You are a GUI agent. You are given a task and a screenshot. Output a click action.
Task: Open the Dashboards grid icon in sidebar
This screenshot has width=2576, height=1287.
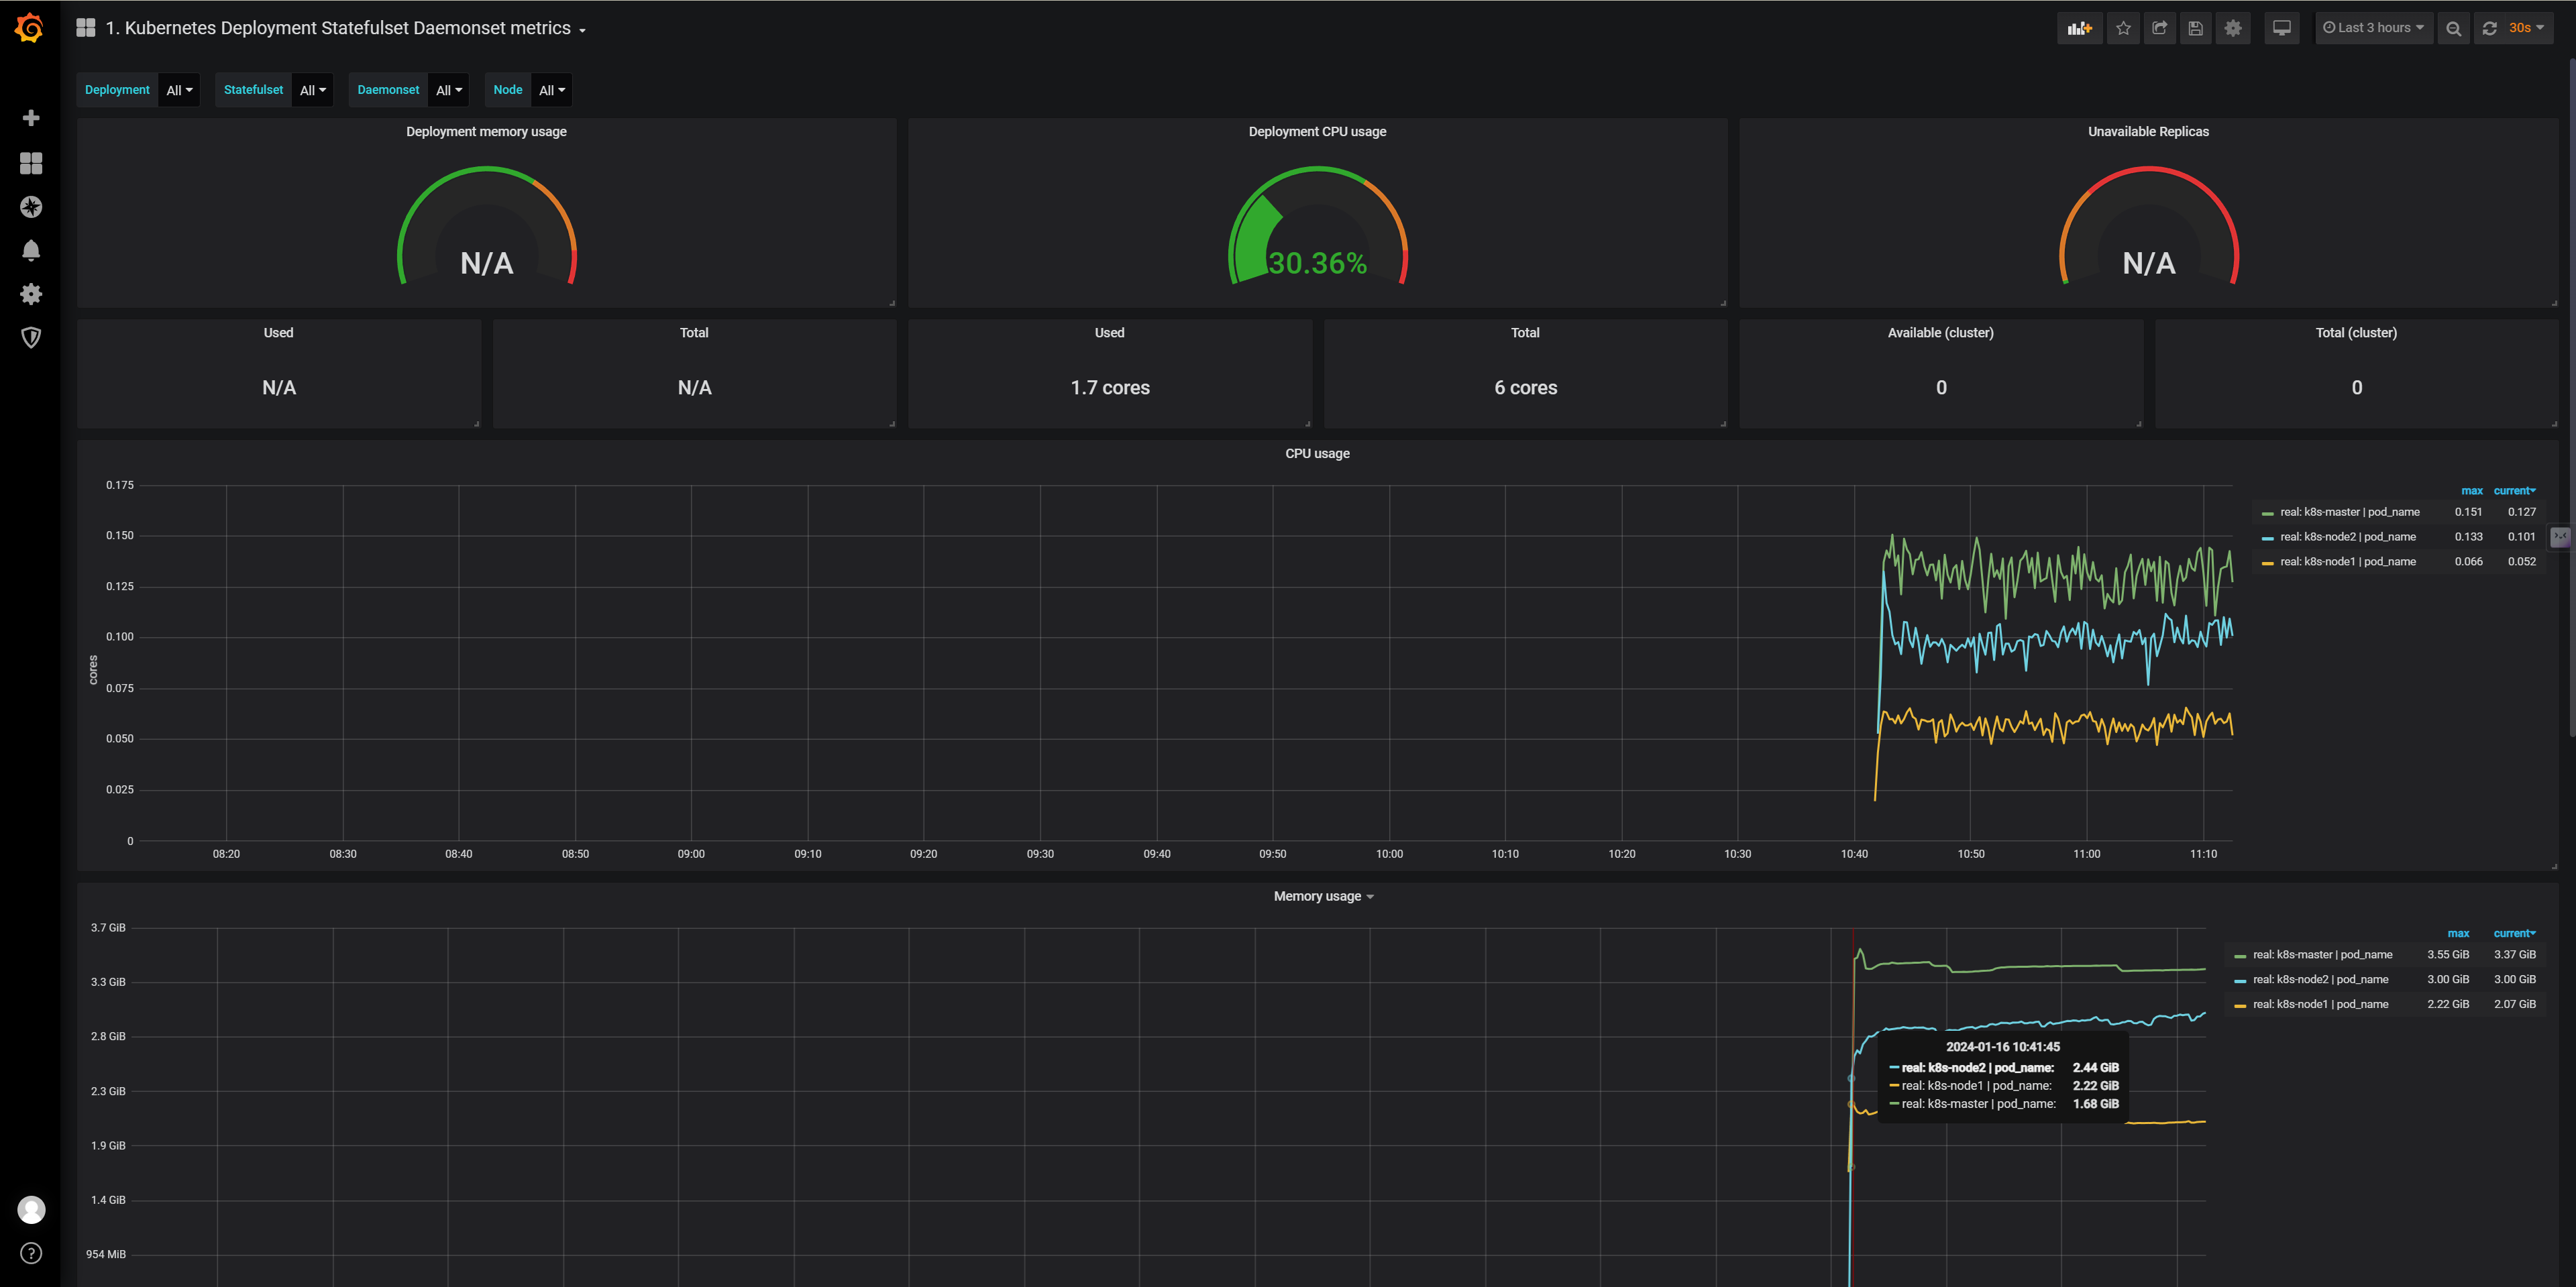(x=31, y=163)
